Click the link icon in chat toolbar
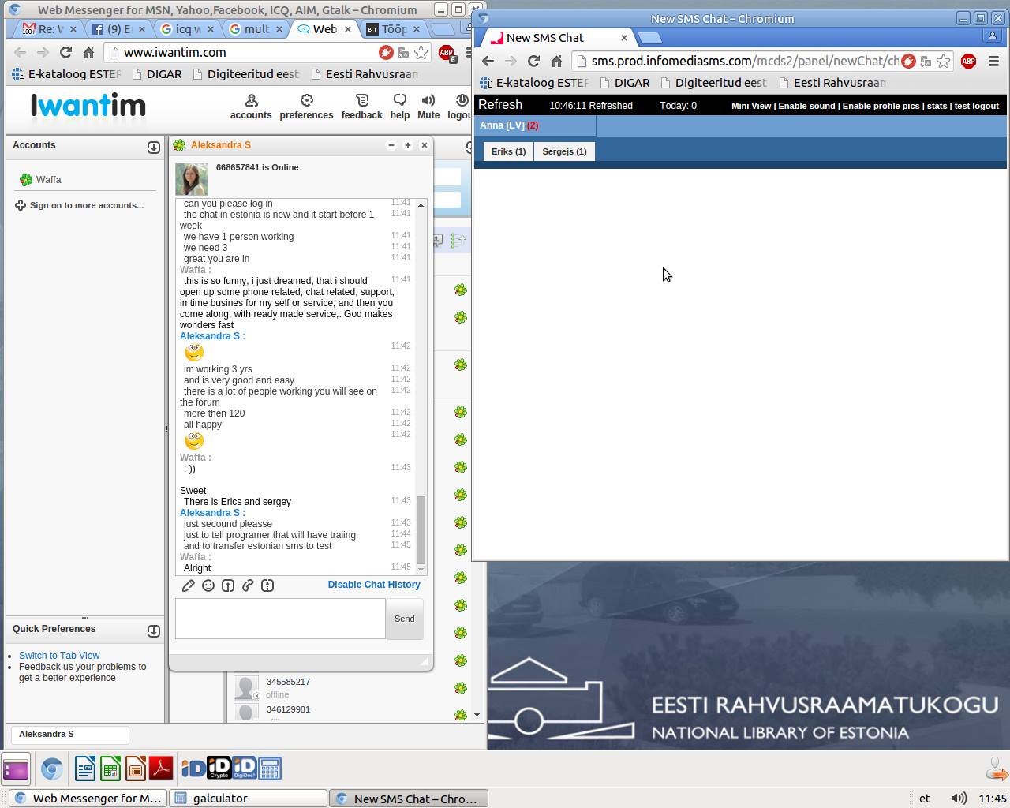 [x=248, y=585]
